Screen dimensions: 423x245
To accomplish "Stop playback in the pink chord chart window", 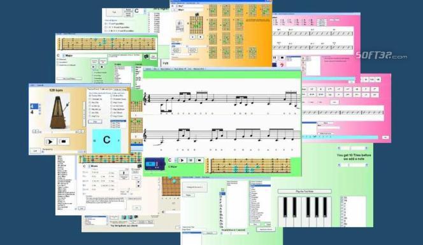I will (x=282, y=58).
